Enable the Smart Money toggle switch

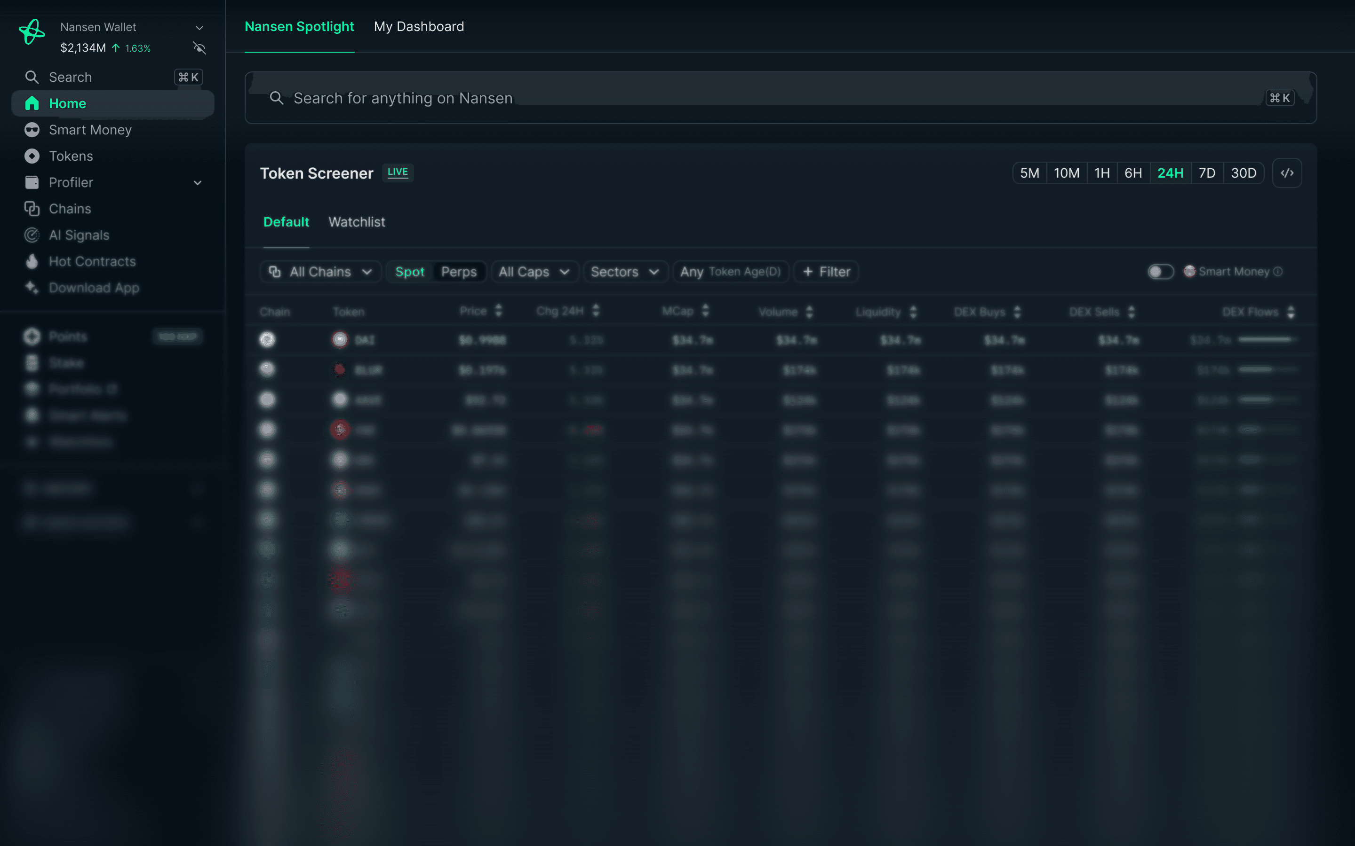pos(1160,272)
